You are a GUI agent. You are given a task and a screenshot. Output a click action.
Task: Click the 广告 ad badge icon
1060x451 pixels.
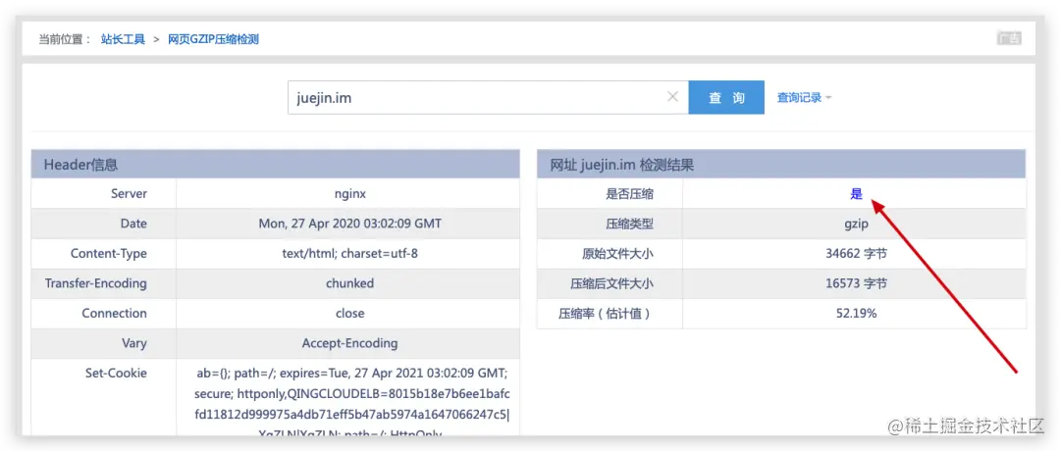click(x=1009, y=38)
